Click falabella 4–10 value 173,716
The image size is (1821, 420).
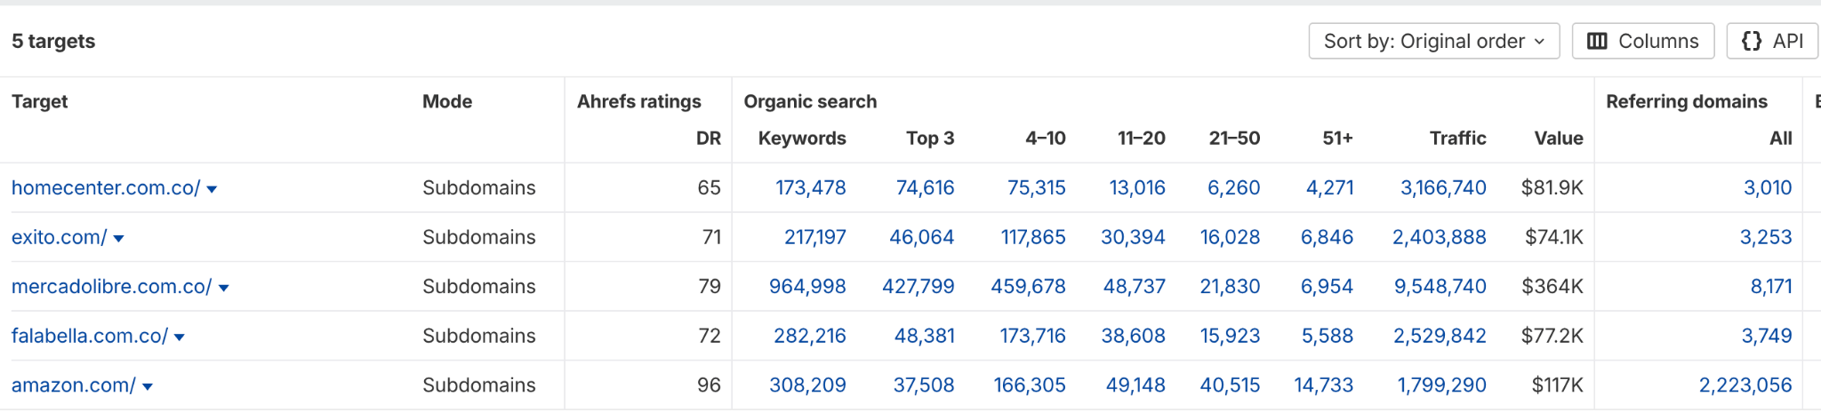(1032, 336)
